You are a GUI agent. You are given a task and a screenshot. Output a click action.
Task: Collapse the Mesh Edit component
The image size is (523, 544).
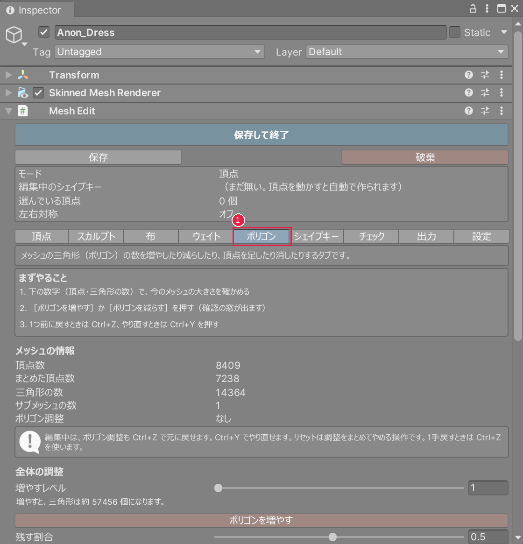click(x=9, y=111)
